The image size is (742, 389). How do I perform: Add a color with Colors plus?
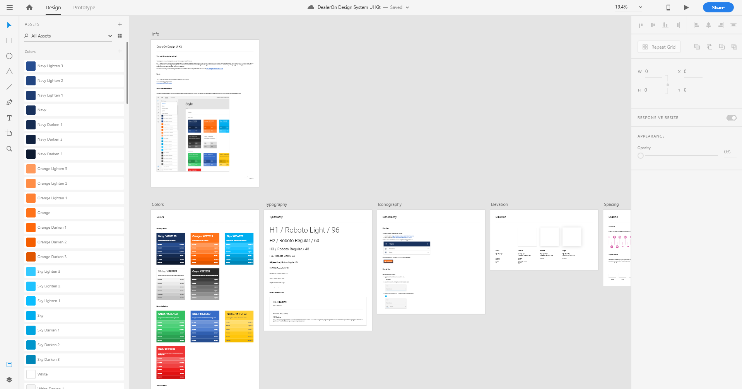coord(120,51)
